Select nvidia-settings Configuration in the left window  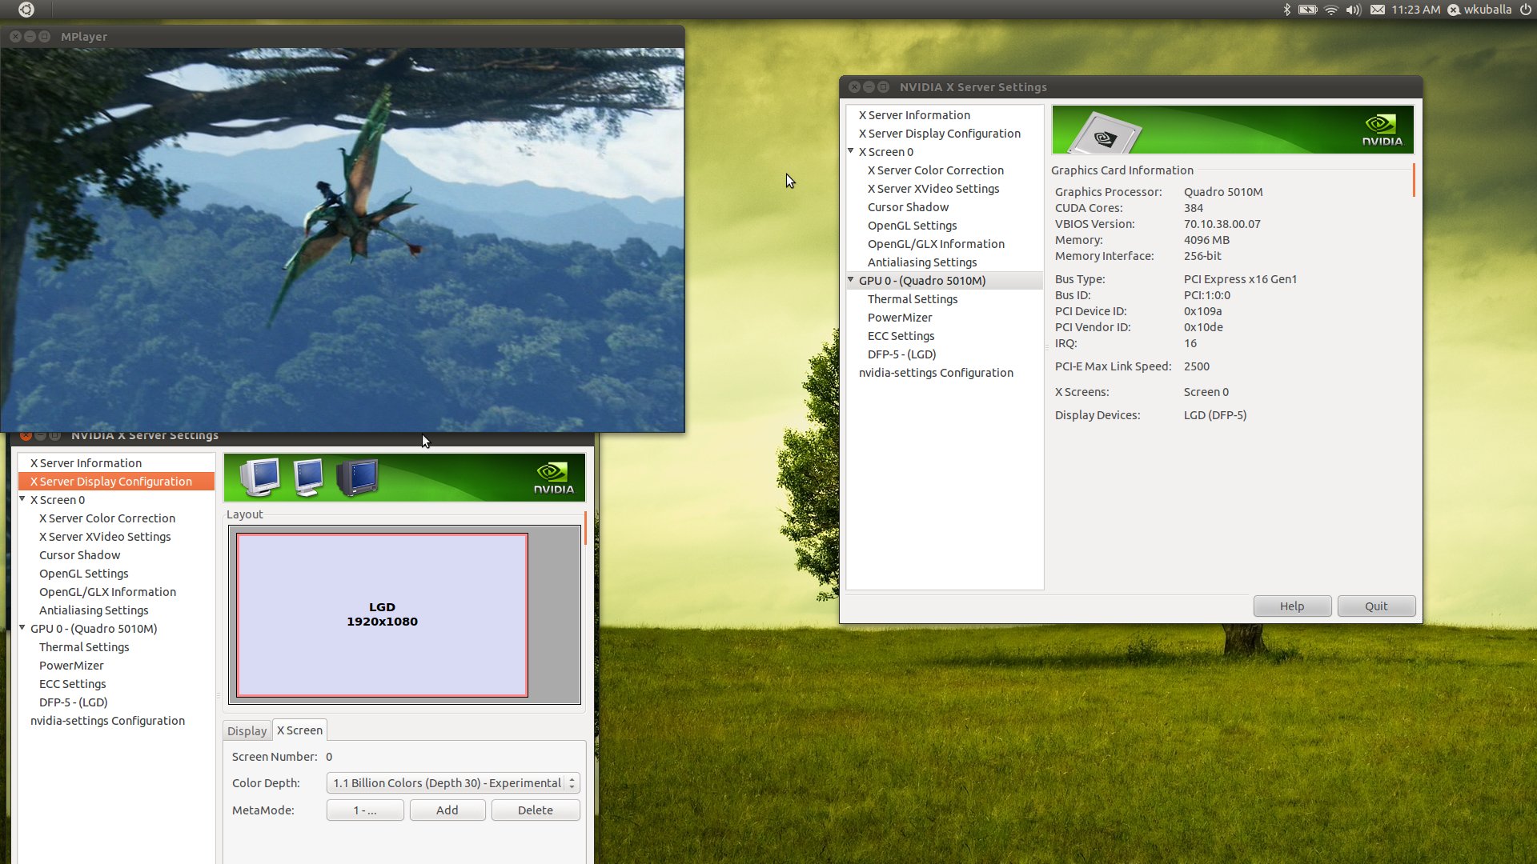[x=107, y=721]
